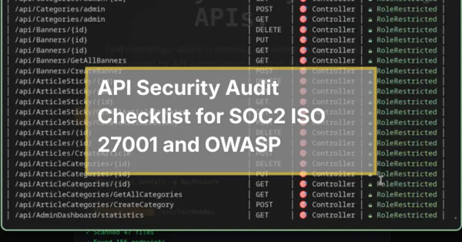The image size is (462, 242).
Task: Click the target icon in the /api/Banners/{id} GET row
Action: [303, 50]
